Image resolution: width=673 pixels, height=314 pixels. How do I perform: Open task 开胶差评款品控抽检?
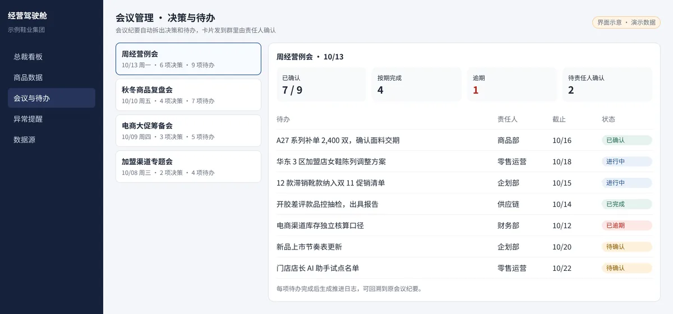[x=328, y=204]
